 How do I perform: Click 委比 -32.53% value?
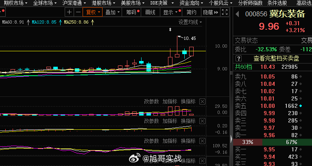click(266, 49)
